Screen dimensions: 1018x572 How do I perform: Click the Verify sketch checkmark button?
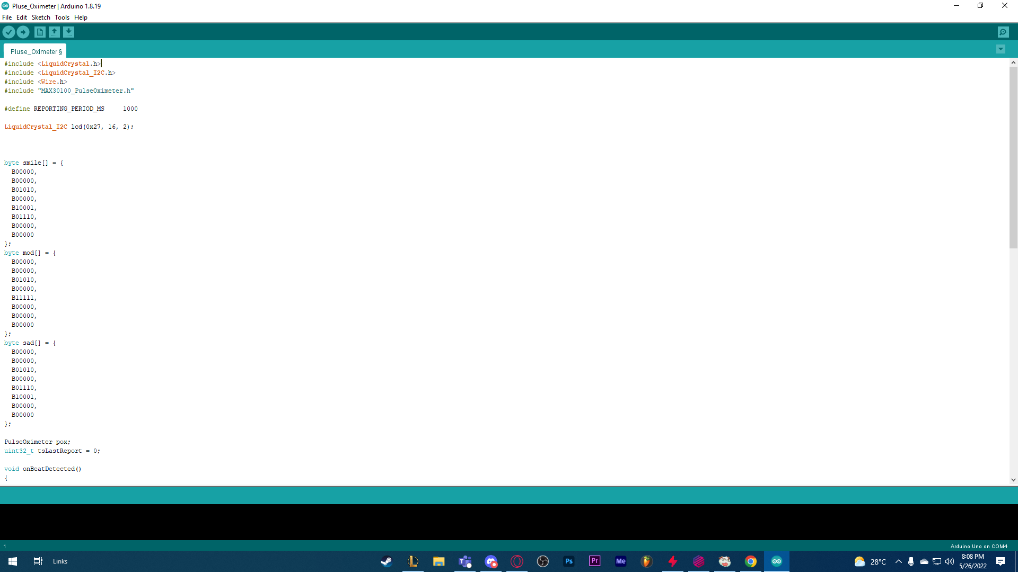[8, 32]
